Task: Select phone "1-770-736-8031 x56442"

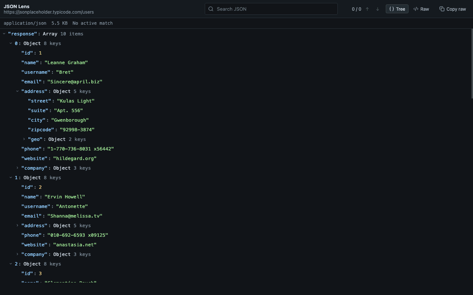Action: click(81, 149)
